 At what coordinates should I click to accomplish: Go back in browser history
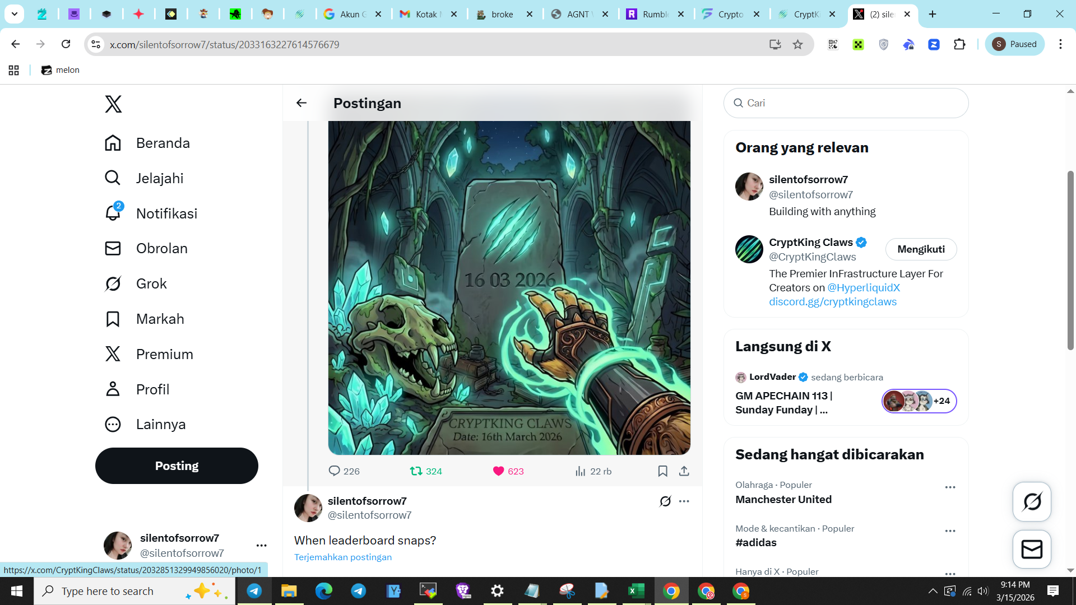[x=15, y=44]
